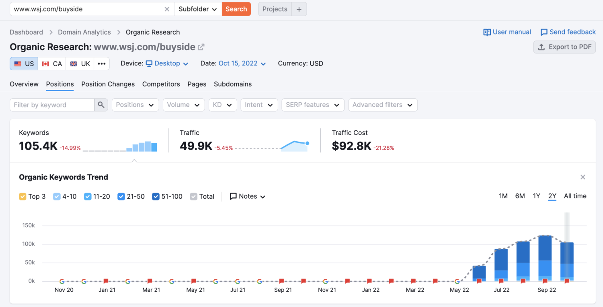Go to Dashboard breadcrumb
Screen dimensions: 603x307
tap(27, 32)
